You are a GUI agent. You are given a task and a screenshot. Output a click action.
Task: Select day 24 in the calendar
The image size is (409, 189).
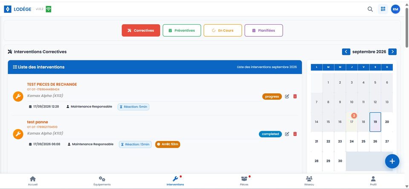click(x=351, y=141)
